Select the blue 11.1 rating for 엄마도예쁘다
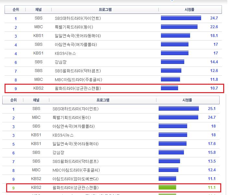 tap(212, 179)
